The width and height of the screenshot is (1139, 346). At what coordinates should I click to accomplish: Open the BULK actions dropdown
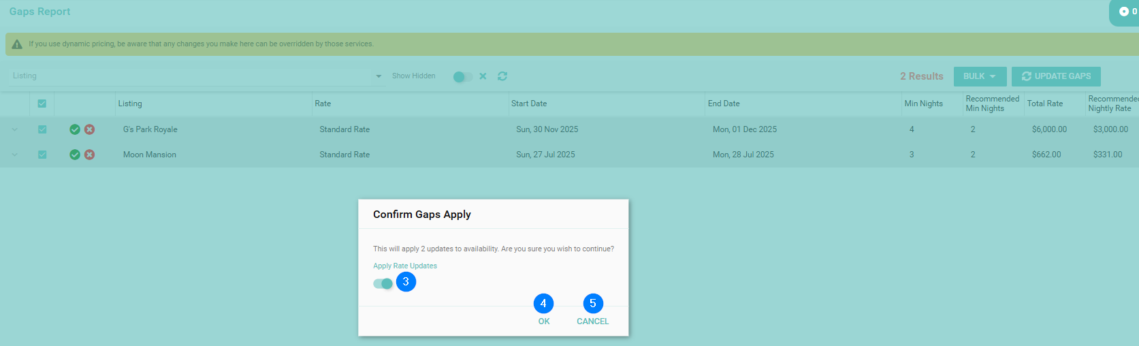point(980,76)
